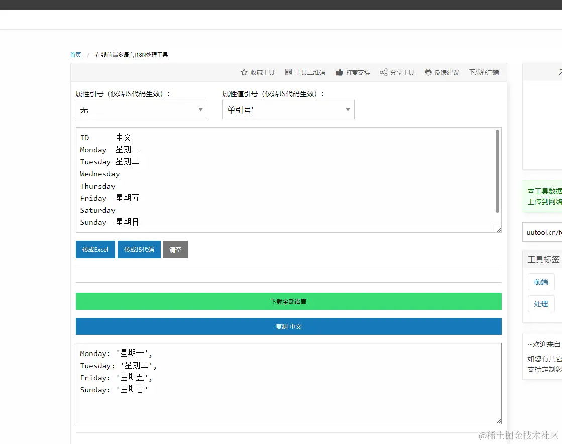
Task: Click the 'ID 中文' header line in the input
Action: tap(106, 137)
